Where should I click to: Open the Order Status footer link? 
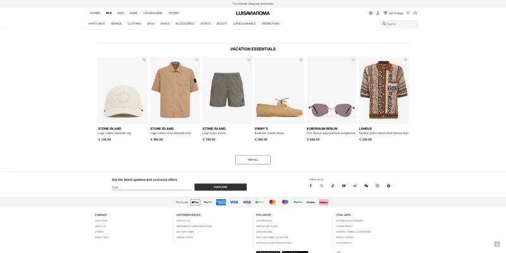pyautogui.click(x=185, y=238)
